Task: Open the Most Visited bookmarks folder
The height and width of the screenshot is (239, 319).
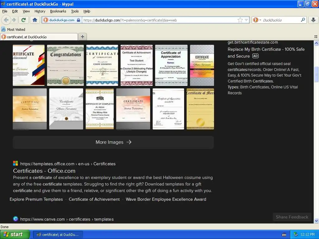Action: (x=13, y=30)
